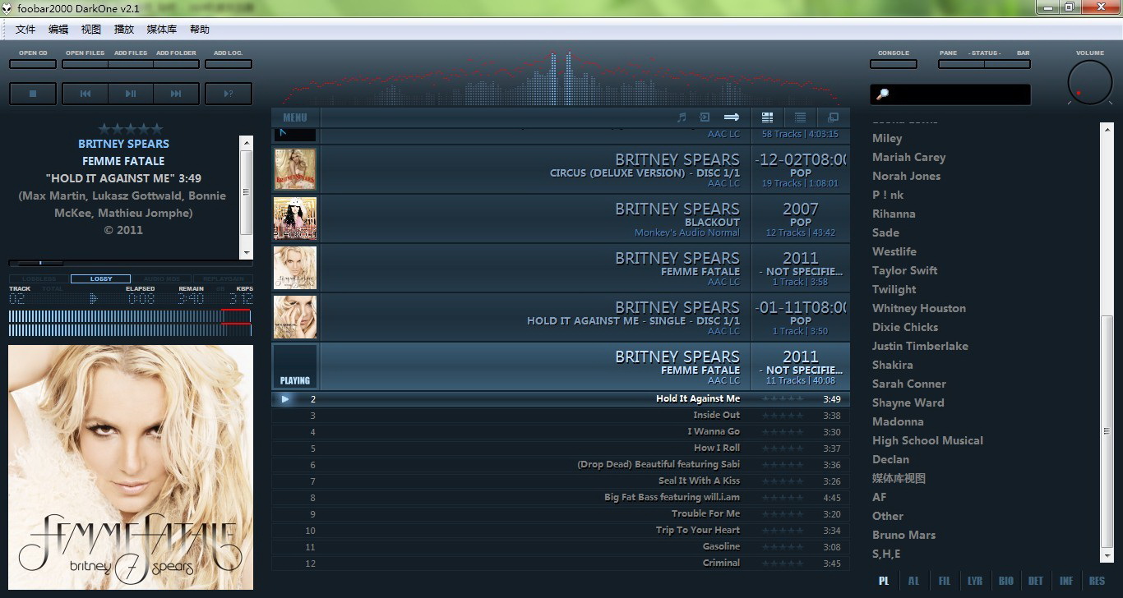Open the playlist MENU button

295,117
